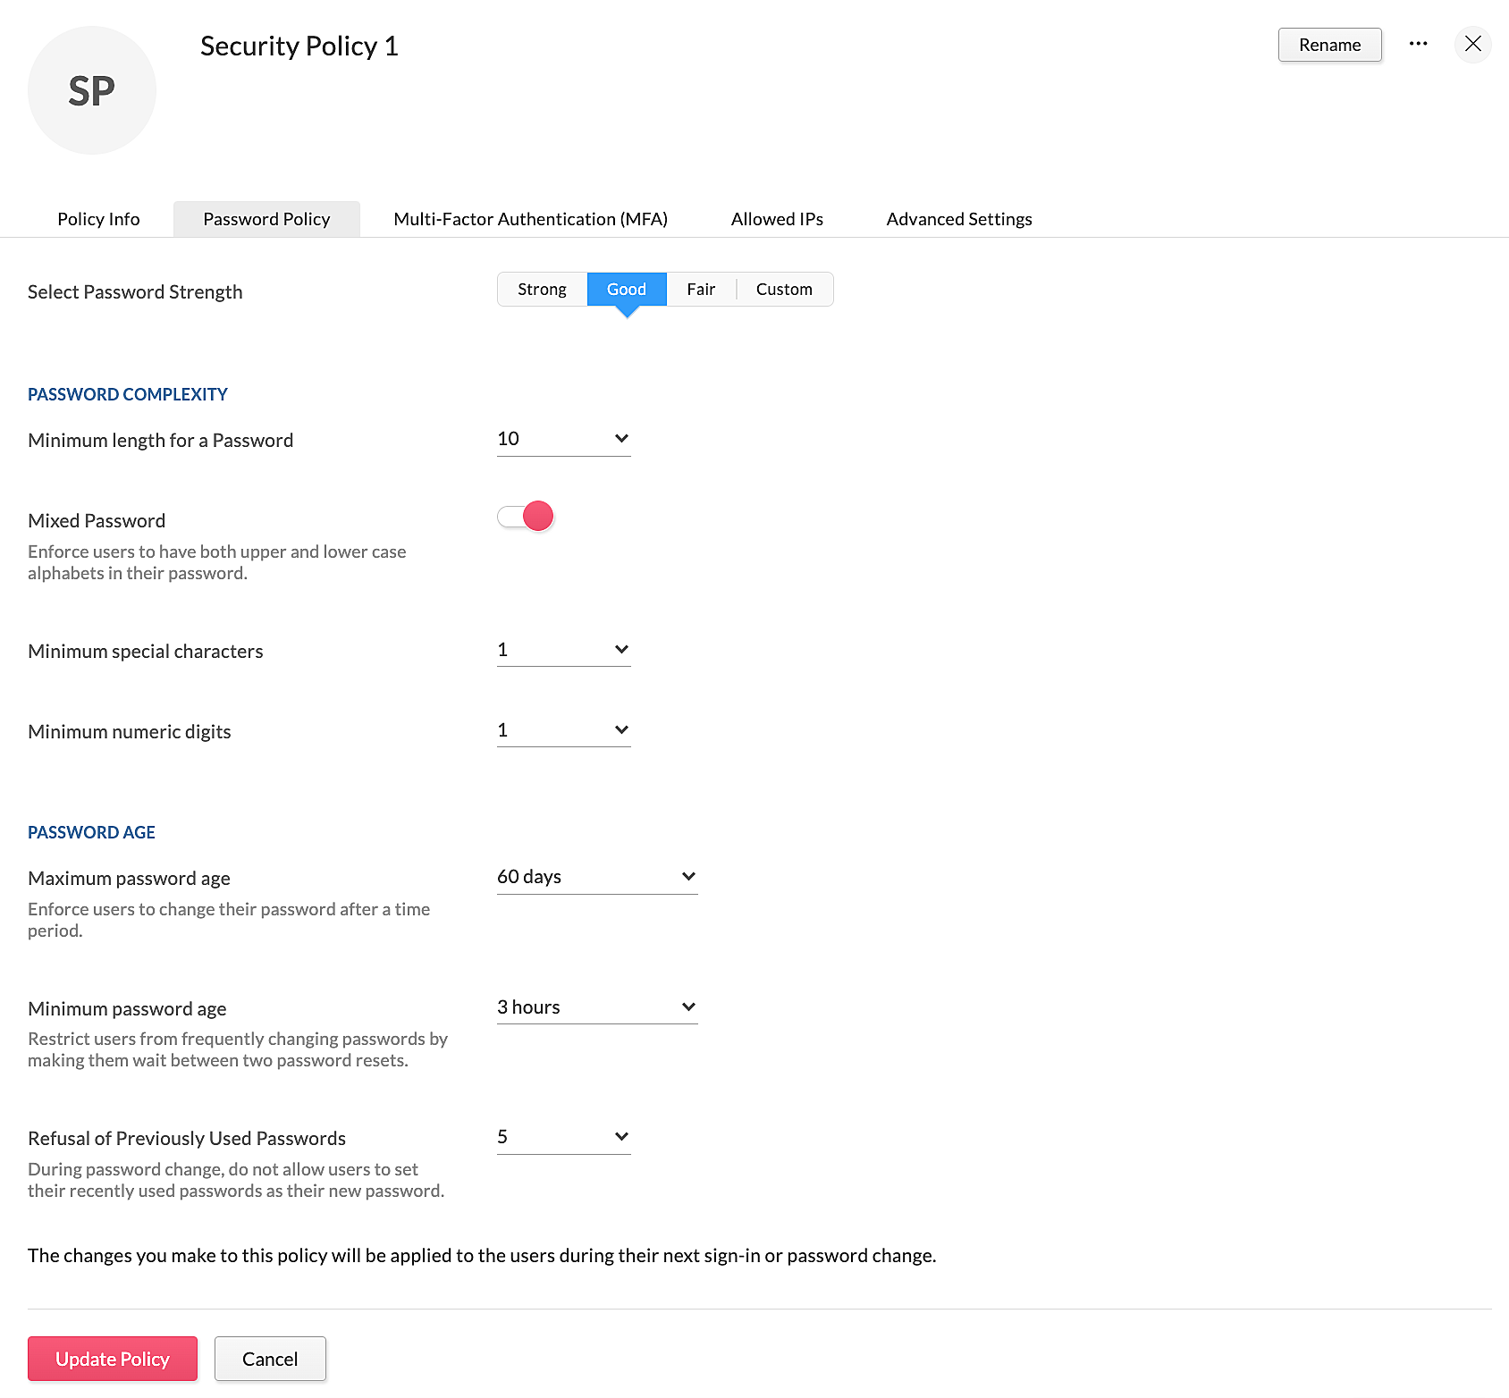Choose the Fair password strength option
Screen dimensions: 1509x1398
pyautogui.click(x=701, y=290)
